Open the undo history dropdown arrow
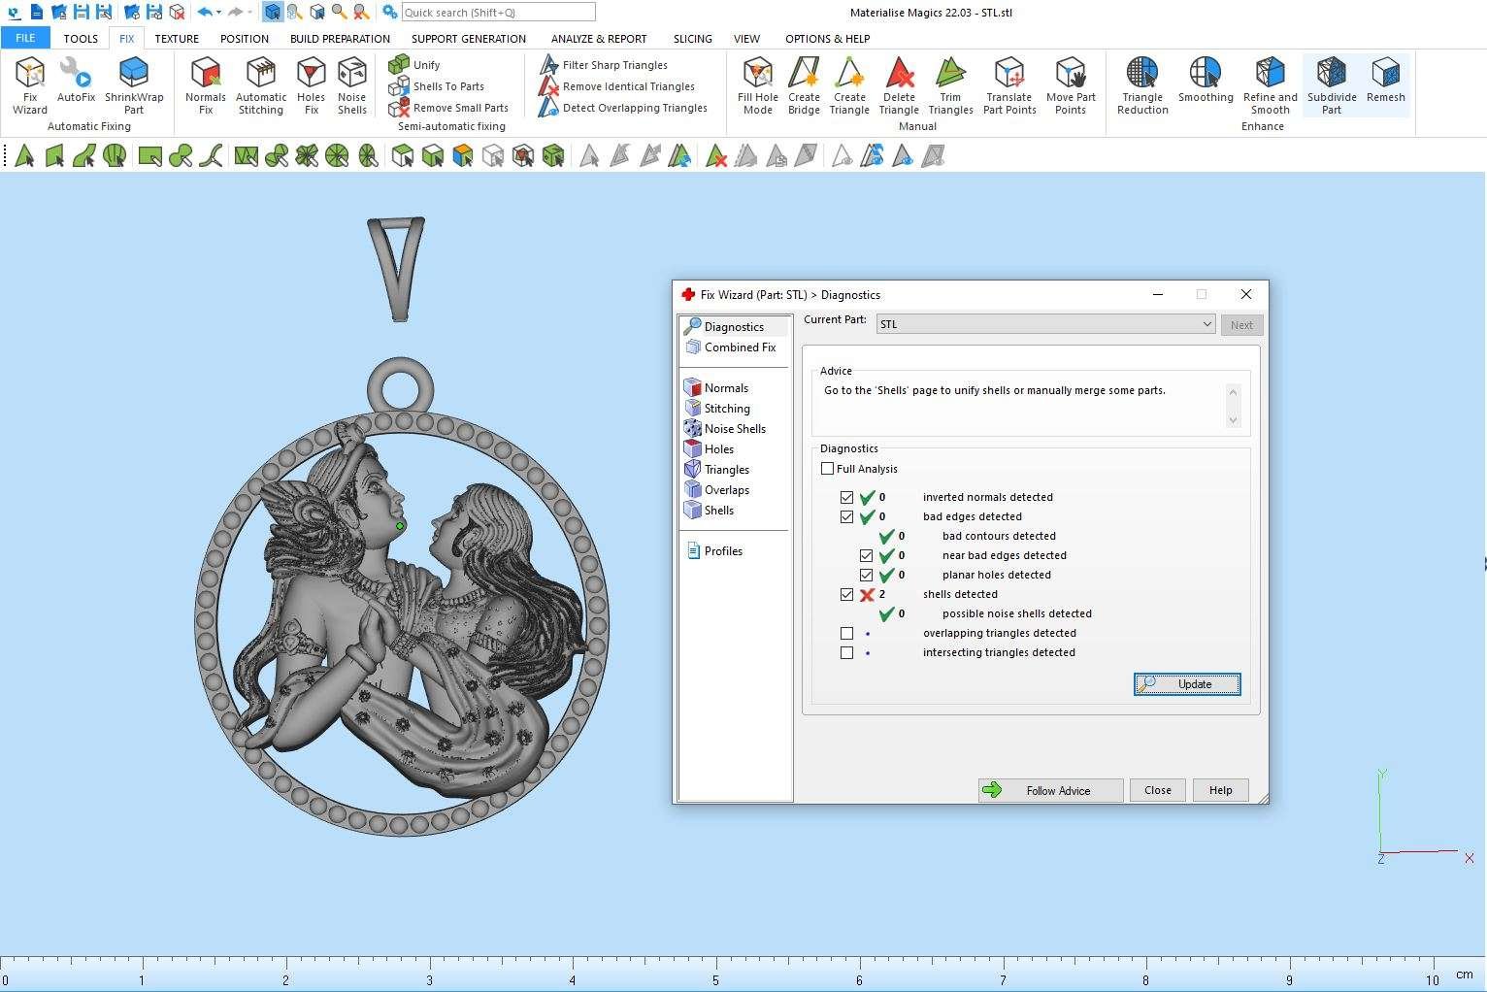This screenshot has height=992, width=1487. point(219,13)
